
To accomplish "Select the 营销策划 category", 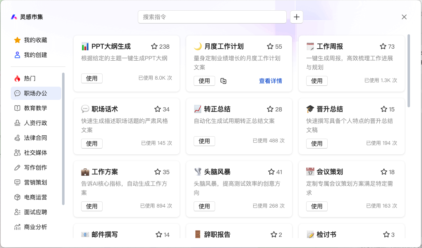I will pyautogui.click(x=36, y=182).
